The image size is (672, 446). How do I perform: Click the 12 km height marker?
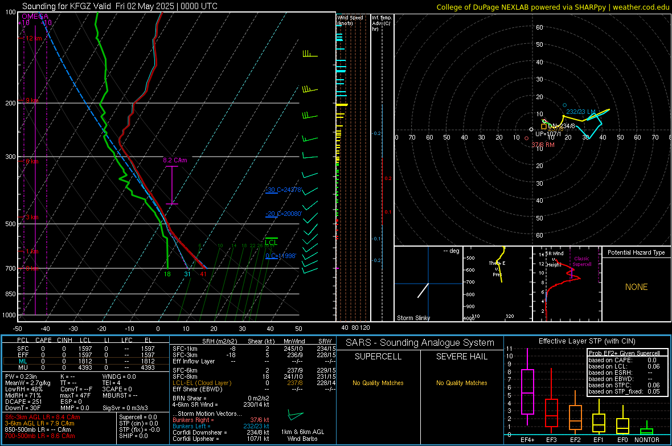pos(34,38)
